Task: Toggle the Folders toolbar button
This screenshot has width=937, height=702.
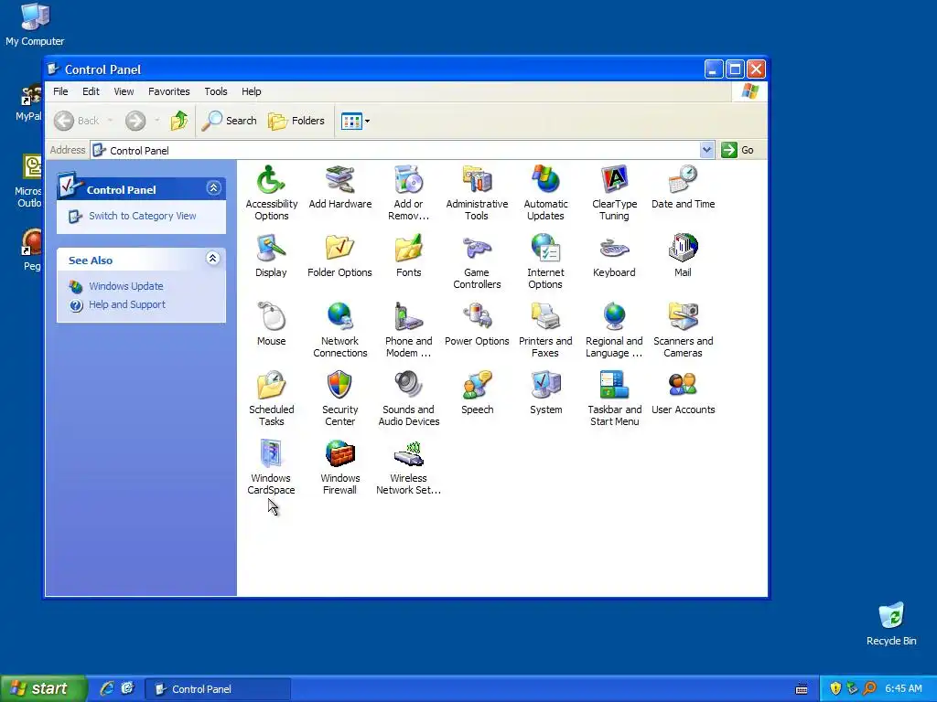Action: (x=296, y=121)
